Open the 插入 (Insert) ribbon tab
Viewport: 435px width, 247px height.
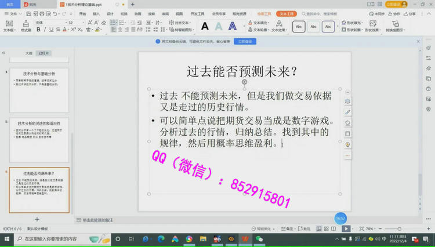pyautogui.click(x=96, y=13)
